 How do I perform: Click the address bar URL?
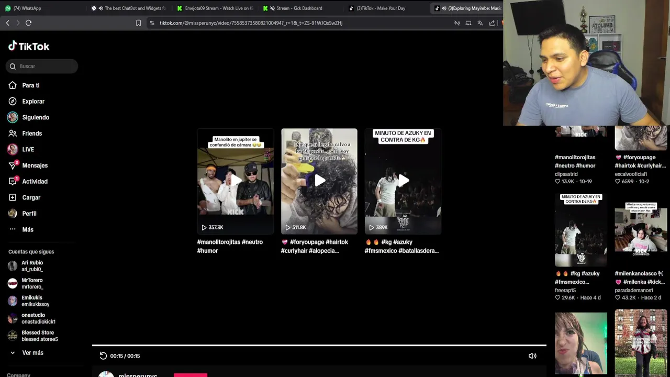click(x=251, y=23)
